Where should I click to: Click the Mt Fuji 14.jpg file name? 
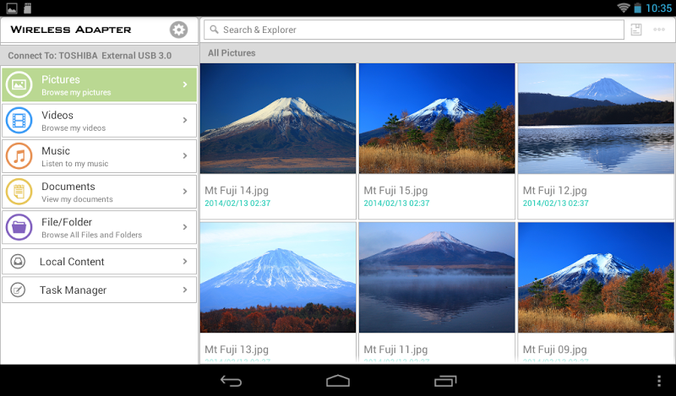[237, 191]
